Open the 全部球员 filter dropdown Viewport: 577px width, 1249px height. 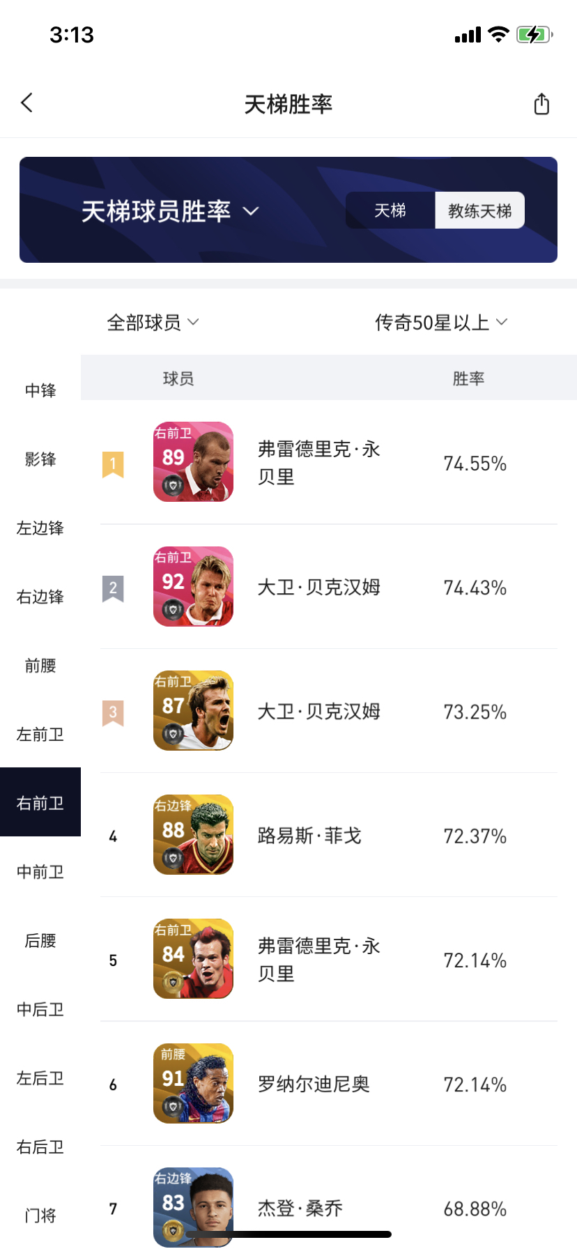click(153, 323)
